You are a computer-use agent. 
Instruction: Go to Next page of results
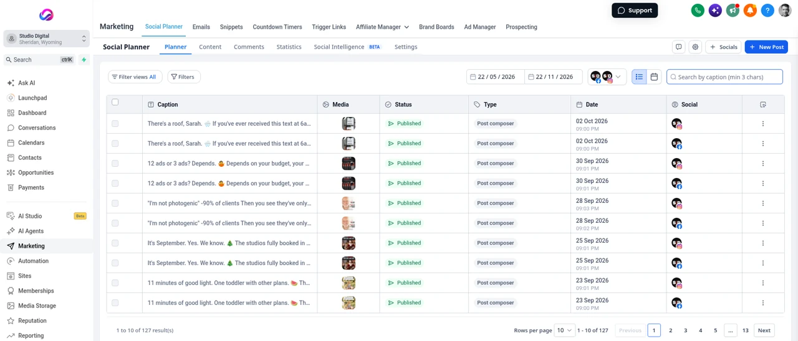[x=764, y=330]
